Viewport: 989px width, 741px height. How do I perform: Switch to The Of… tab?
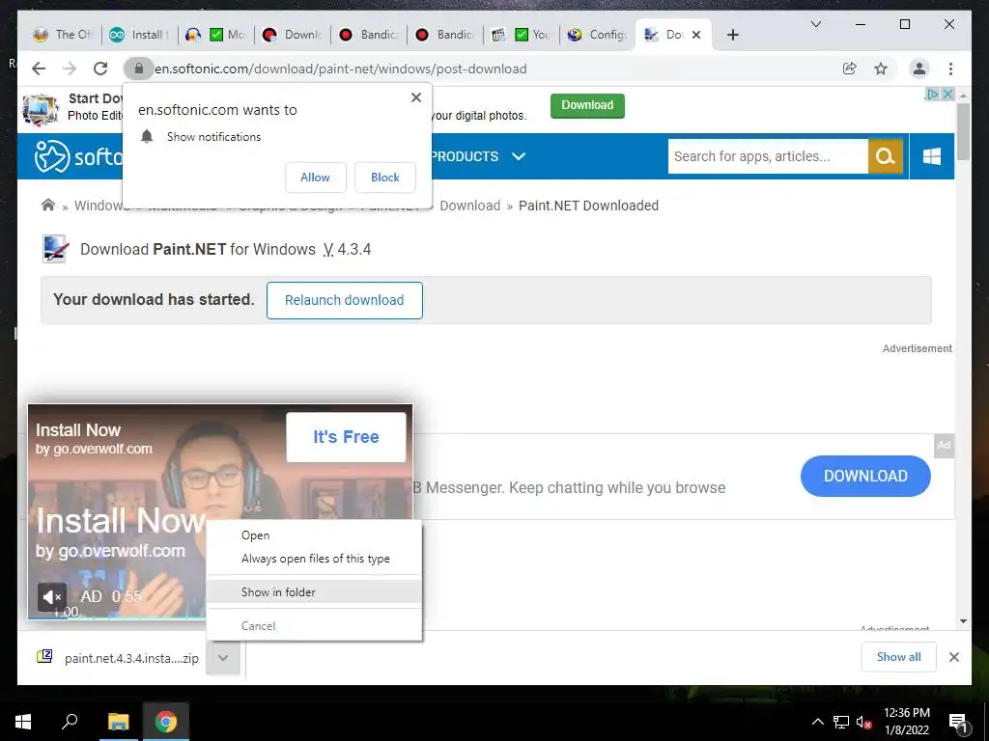63,35
